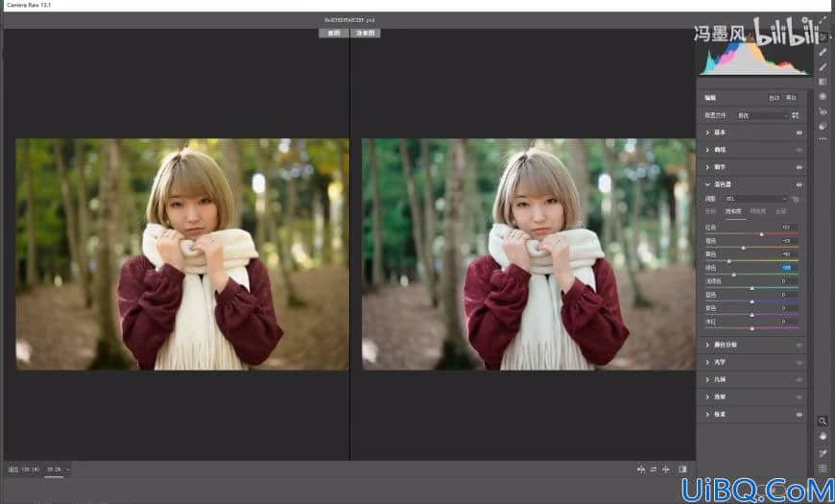Adjust the 绿色 saturation slider handle
835x504 pixels.
pos(734,275)
